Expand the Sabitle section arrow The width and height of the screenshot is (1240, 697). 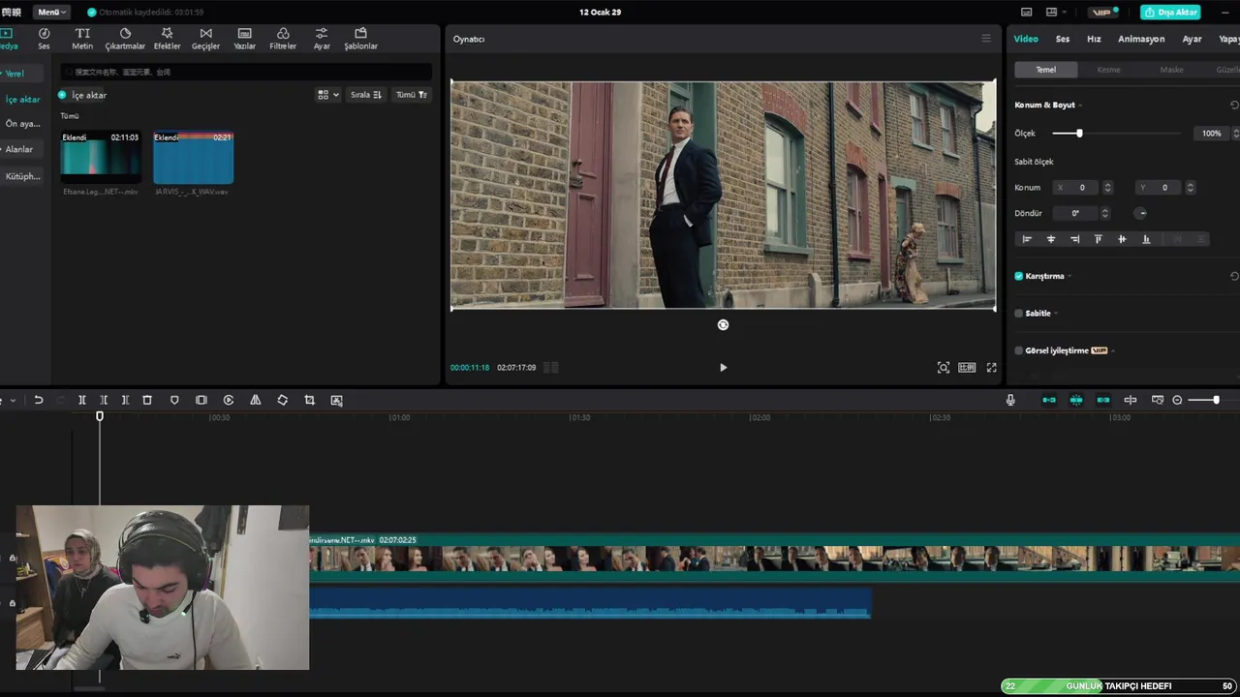(x=1056, y=314)
